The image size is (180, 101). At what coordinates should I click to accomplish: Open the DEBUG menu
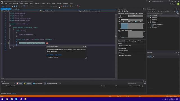tap(26, 4)
